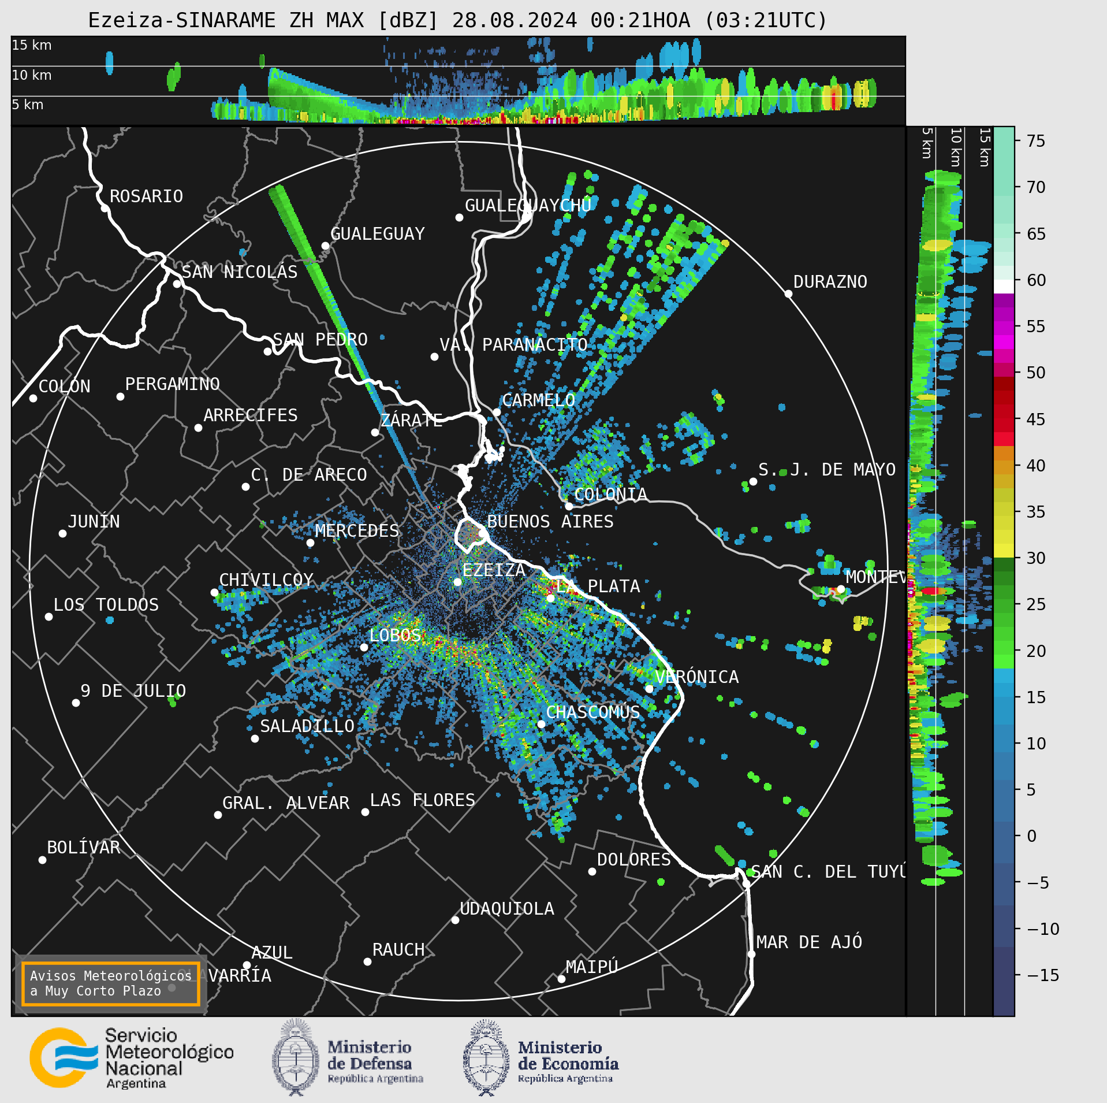1107x1103 pixels.
Task: Click the La Plata city marker dot
Action: tap(550, 598)
